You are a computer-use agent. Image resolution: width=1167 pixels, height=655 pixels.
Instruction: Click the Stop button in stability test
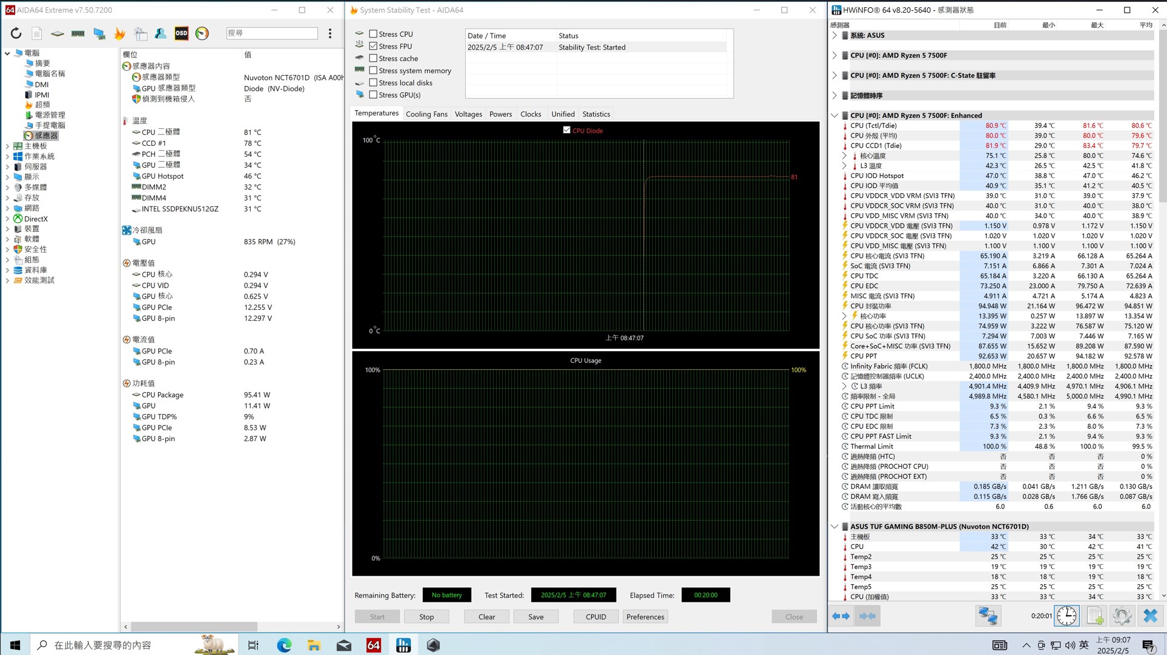426,617
